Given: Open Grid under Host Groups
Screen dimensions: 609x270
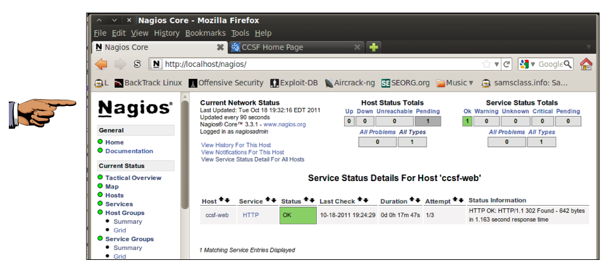Looking at the screenshot, I should [120, 230].
